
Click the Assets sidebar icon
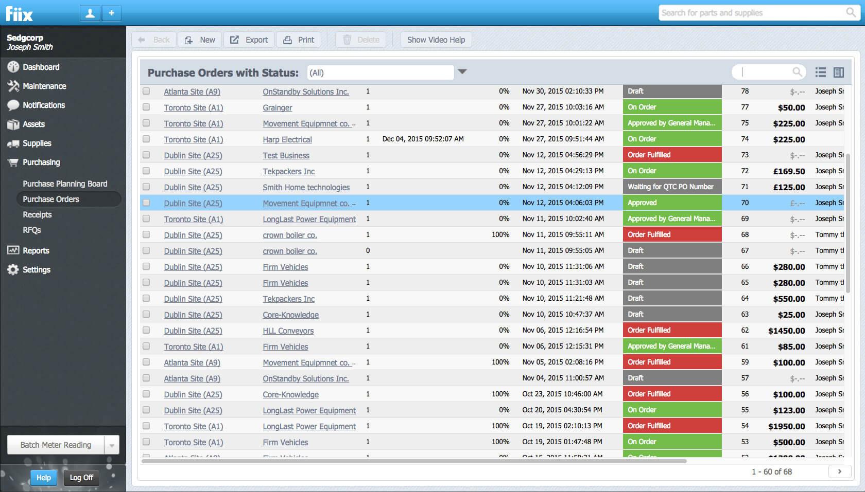(13, 124)
